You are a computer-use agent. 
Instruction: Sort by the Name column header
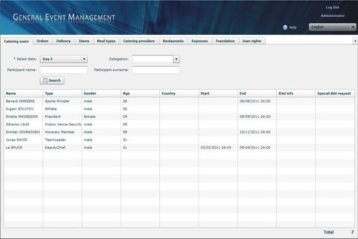23,93
